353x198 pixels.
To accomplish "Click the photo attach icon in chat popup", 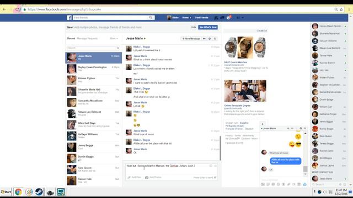I will tap(263, 184).
